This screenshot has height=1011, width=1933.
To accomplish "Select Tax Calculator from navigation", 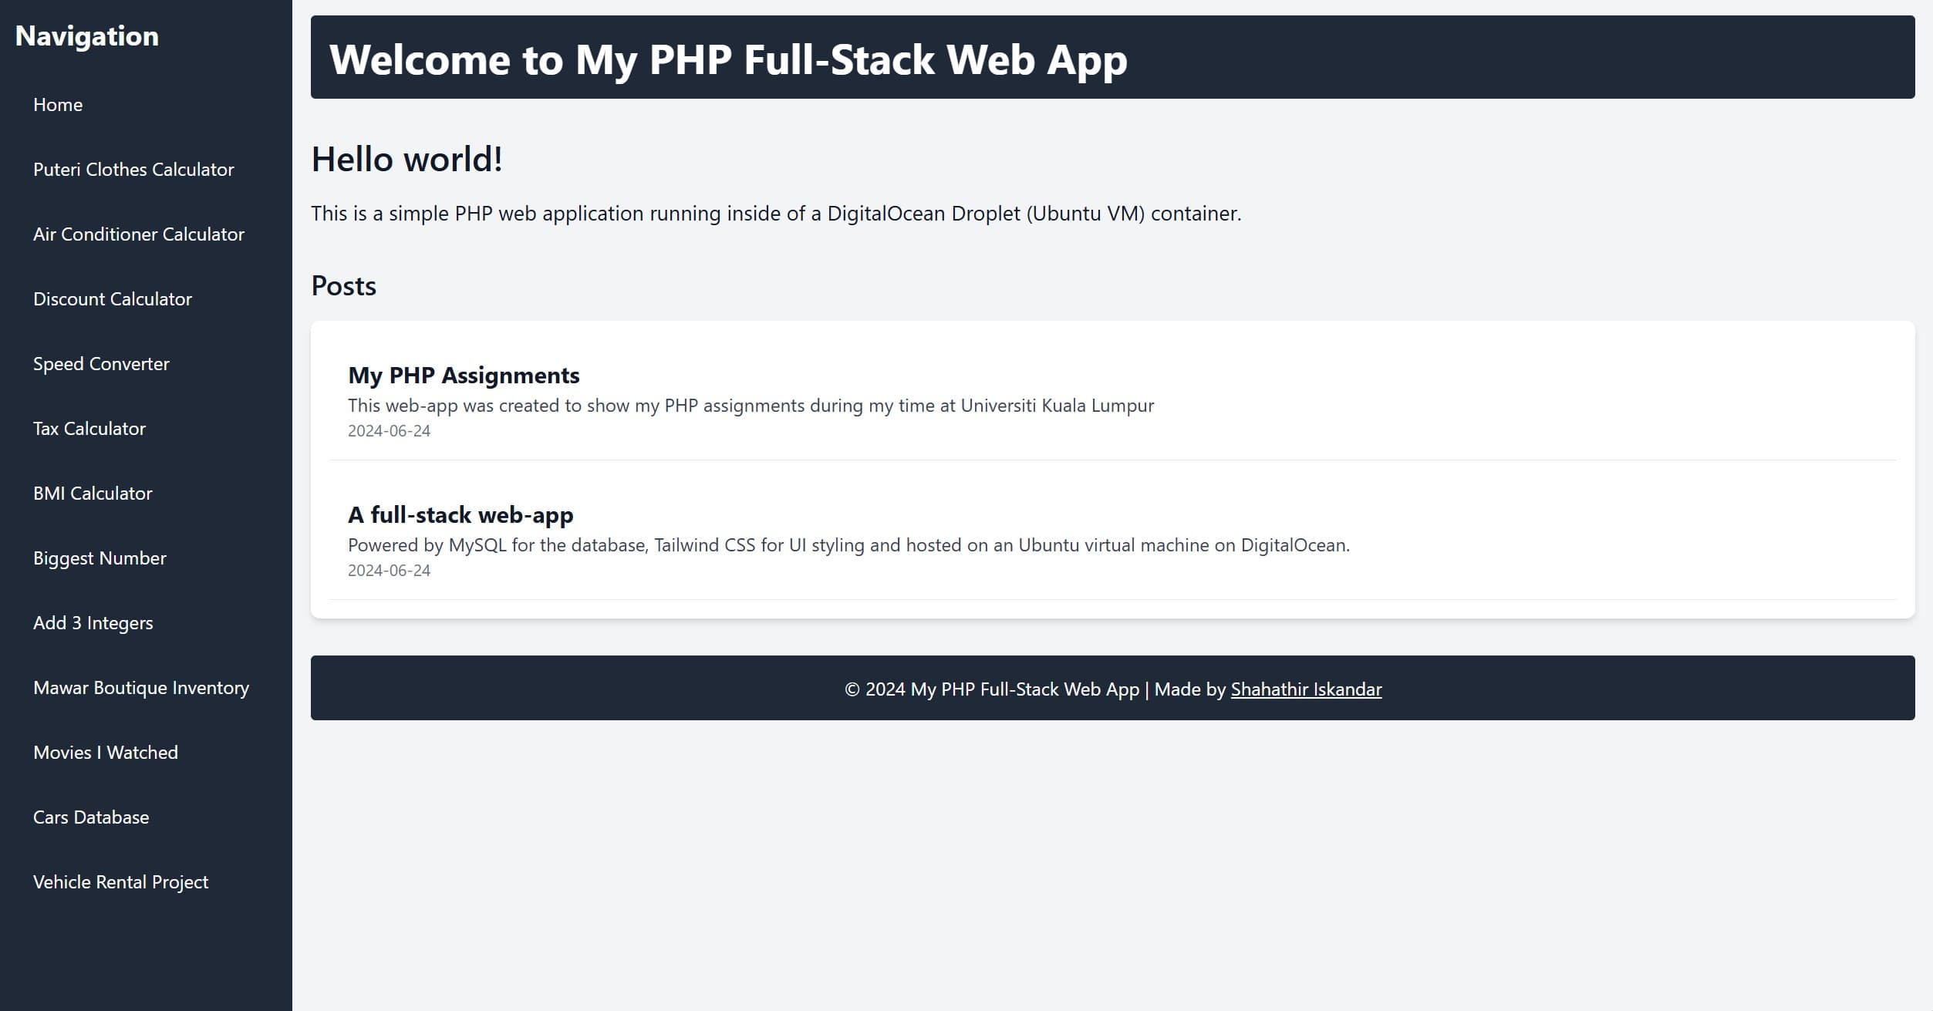I will (89, 429).
